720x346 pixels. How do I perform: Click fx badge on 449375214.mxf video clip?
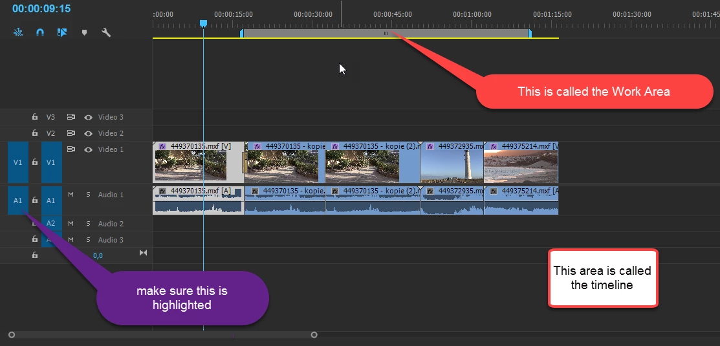(x=494, y=146)
